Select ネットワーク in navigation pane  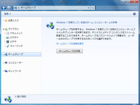(15, 71)
